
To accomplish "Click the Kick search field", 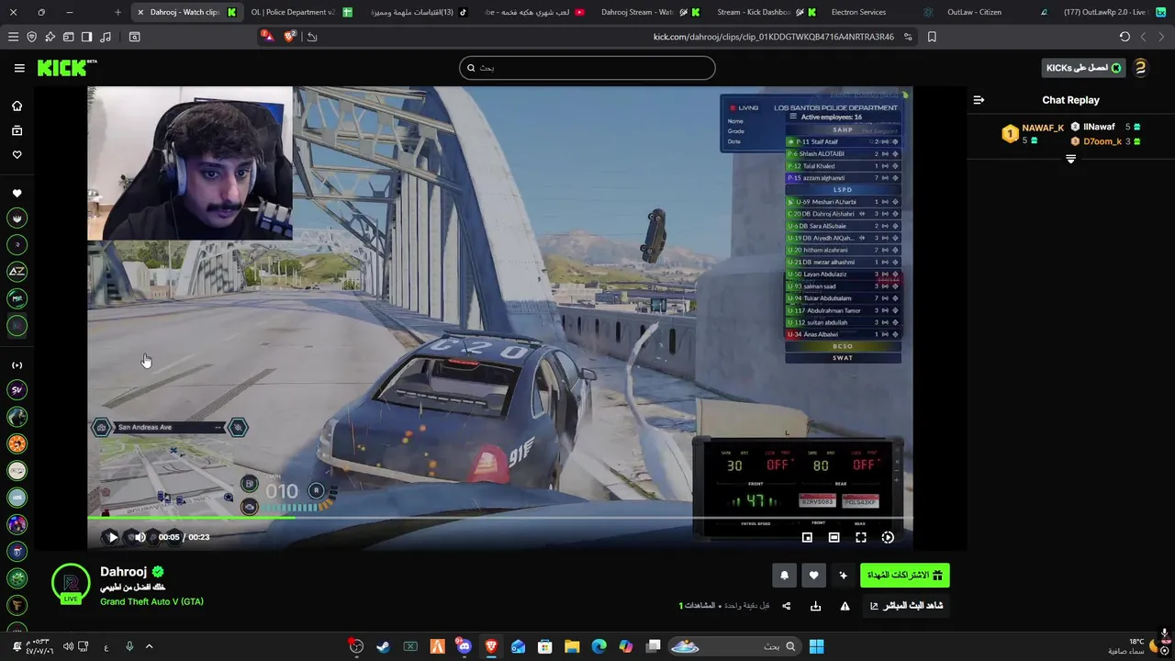I will [587, 68].
